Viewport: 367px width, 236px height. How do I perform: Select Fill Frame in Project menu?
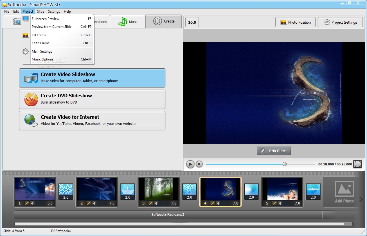[x=57, y=35]
